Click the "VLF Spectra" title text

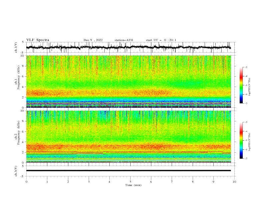tap(38, 40)
